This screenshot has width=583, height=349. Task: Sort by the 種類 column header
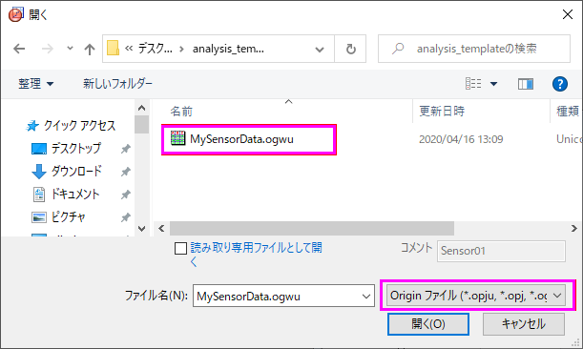[567, 112]
